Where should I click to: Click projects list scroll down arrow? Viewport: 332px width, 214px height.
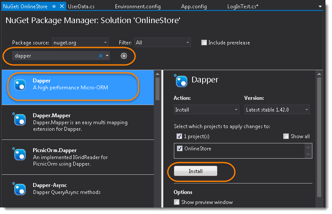(x=308, y=154)
